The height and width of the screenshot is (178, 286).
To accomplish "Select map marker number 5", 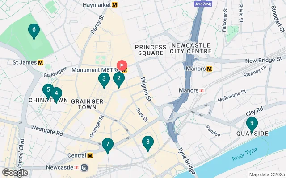I will coord(48,91).
